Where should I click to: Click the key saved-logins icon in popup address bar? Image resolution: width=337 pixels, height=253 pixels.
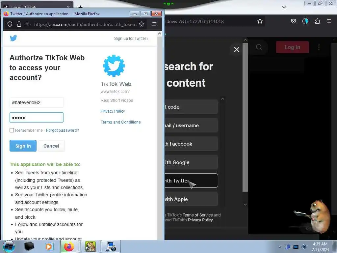28,24
